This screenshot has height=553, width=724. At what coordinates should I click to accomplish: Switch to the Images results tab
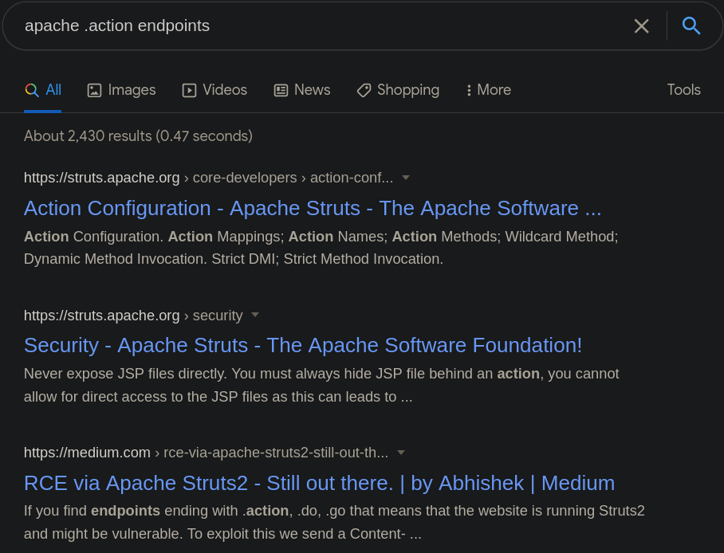[x=131, y=90]
